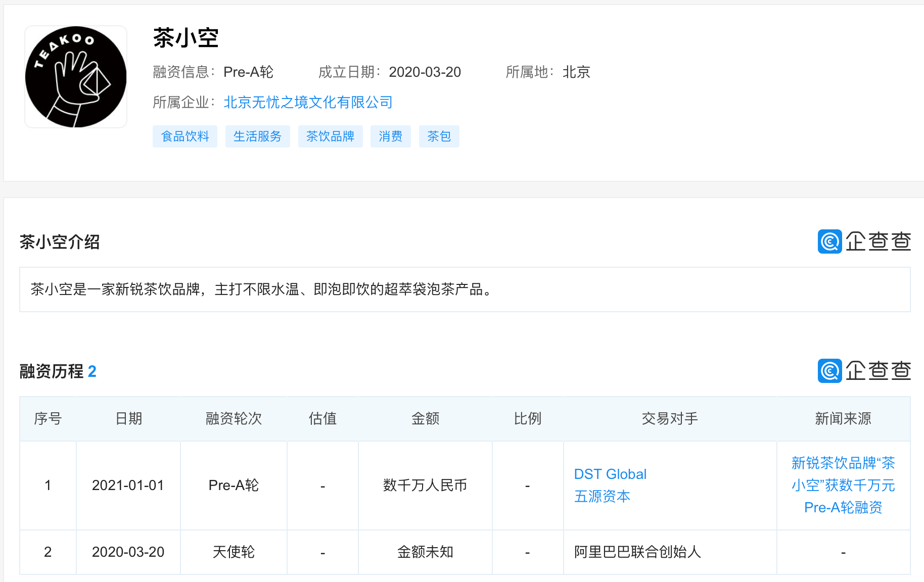Click the 估值 column header
This screenshot has height=582, width=924.
click(x=322, y=419)
